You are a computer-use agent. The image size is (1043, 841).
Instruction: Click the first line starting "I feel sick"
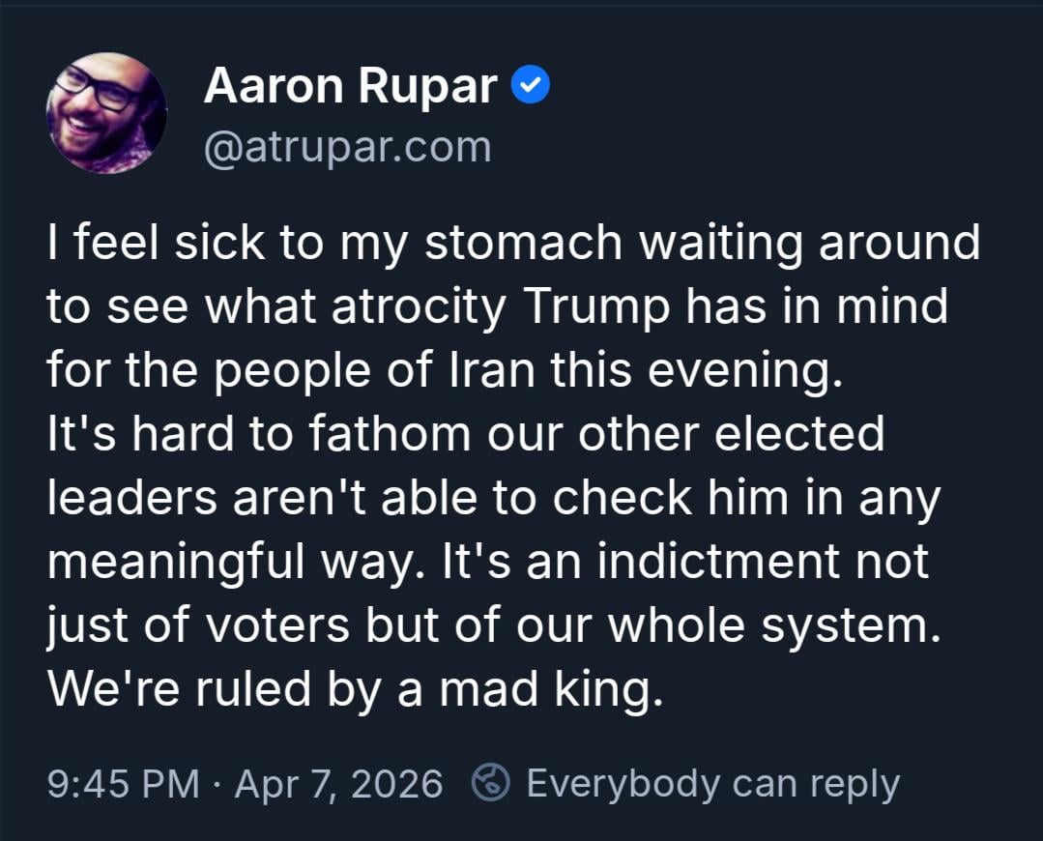coord(512,243)
